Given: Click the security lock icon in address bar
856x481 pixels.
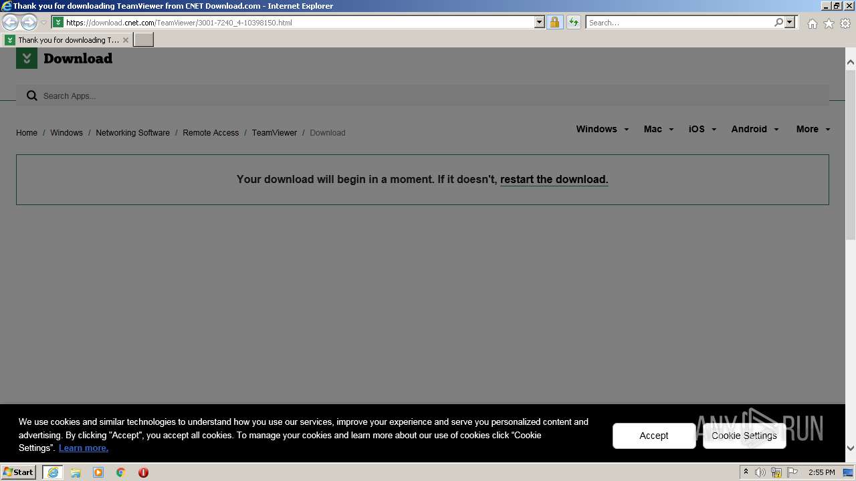Looking at the screenshot, I should coord(554,22).
